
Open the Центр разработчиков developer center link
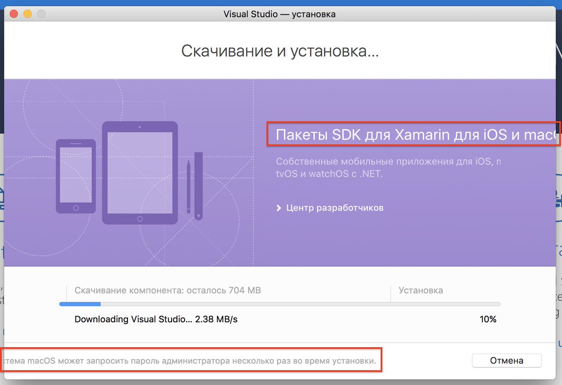point(334,207)
